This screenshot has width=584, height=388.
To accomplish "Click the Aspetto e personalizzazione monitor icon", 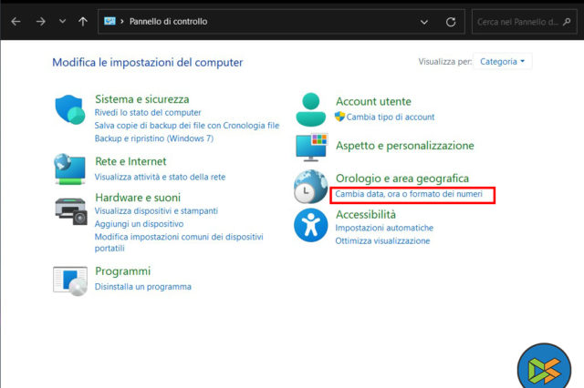I will pyautogui.click(x=312, y=147).
